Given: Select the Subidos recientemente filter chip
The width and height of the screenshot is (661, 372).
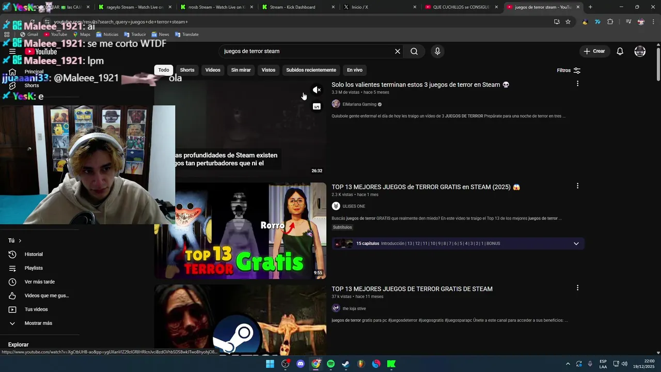Looking at the screenshot, I should pyautogui.click(x=311, y=70).
